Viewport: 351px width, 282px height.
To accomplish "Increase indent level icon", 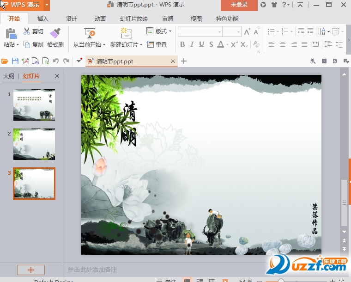I will (310, 31).
